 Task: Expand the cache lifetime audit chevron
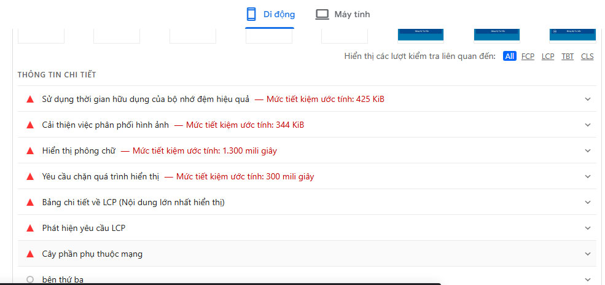588,99
